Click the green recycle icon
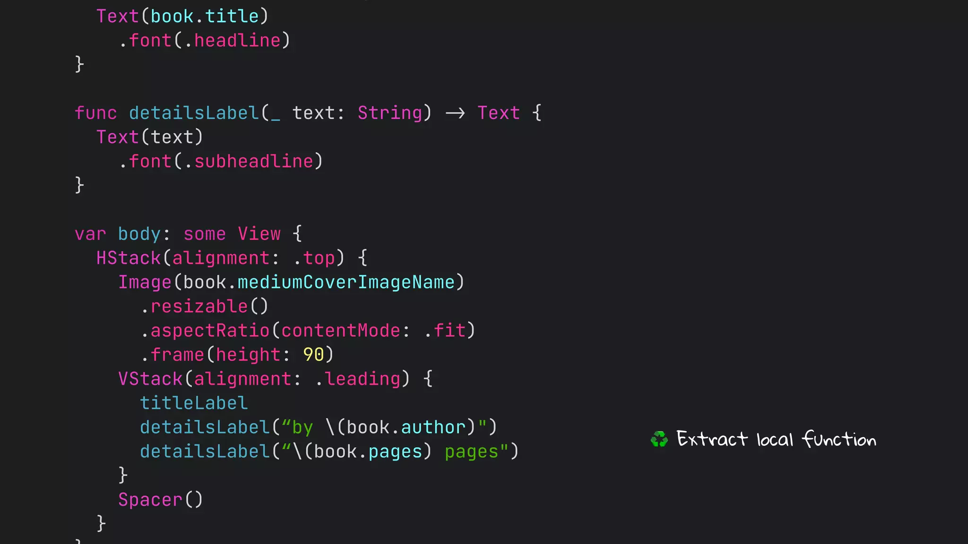Screen dimensions: 968x544 click(659, 439)
